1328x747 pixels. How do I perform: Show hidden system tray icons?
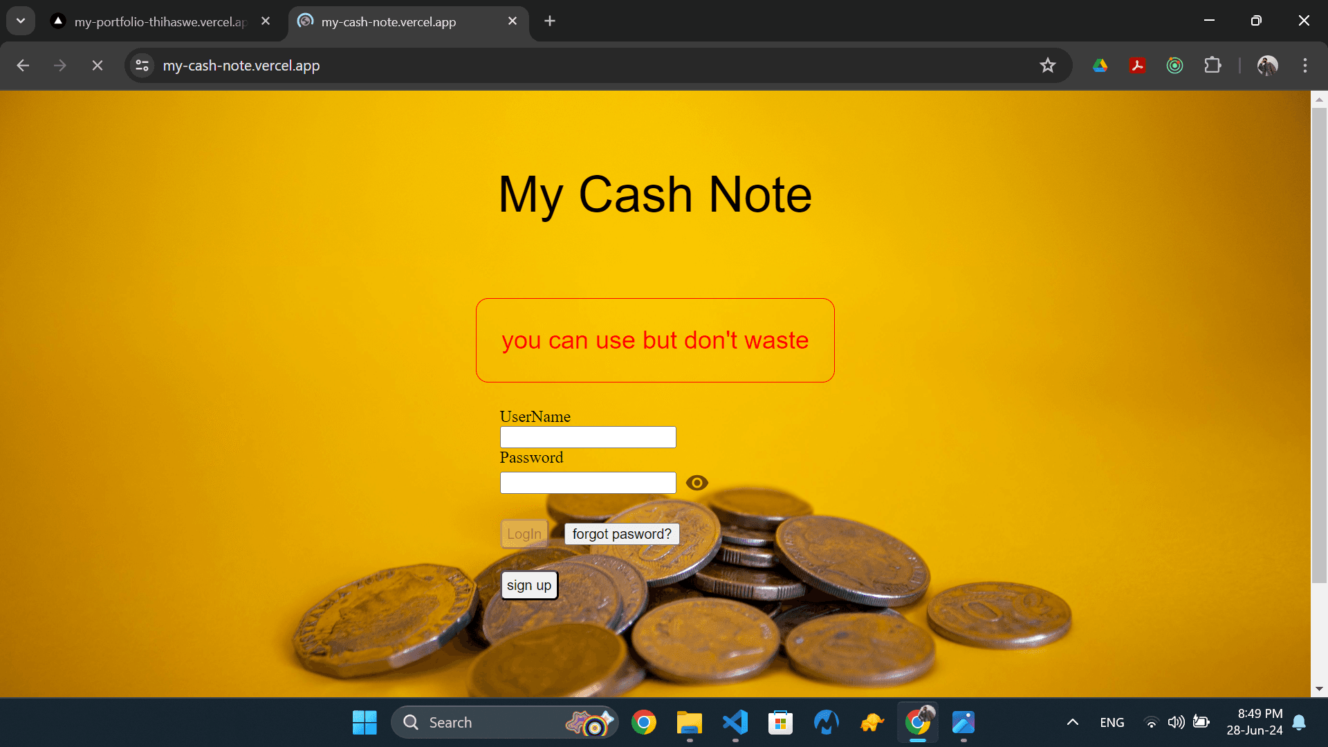click(x=1071, y=722)
